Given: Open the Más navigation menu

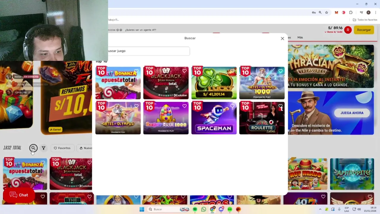Looking at the screenshot, I should (300, 37).
